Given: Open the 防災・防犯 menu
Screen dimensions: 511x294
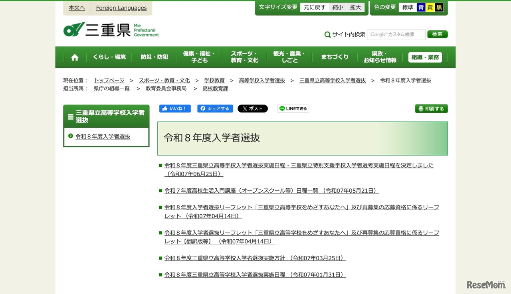Looking at the screenshot, I should point(154,57).
